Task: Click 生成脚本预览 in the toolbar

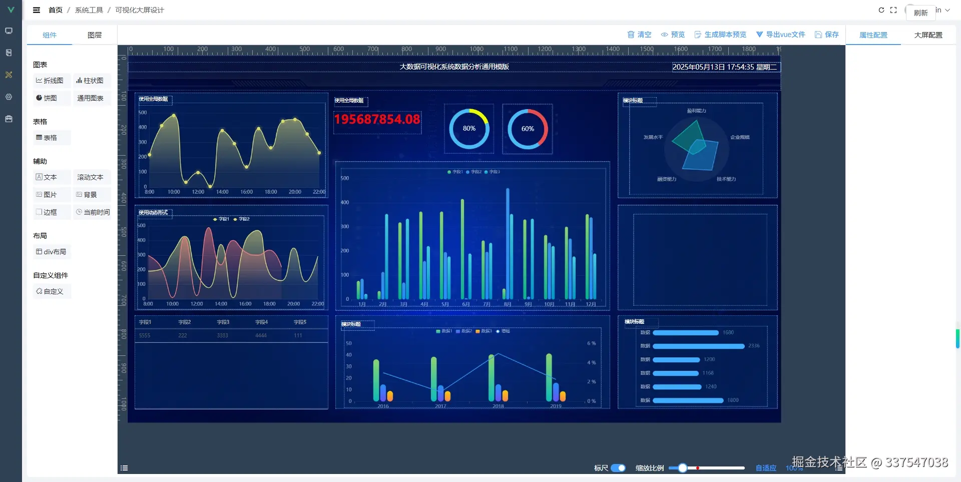Action: coord(720,35)
